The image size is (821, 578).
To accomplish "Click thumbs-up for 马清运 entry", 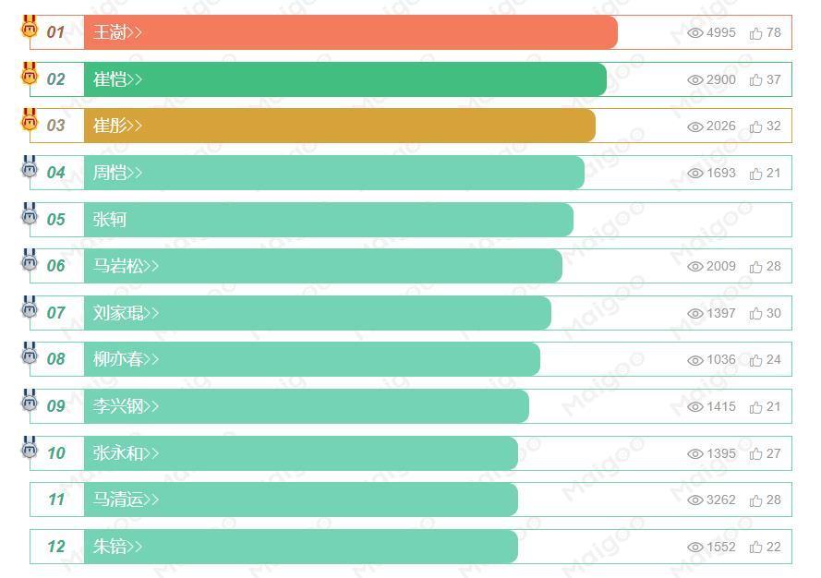I will [x=756, y=500].
